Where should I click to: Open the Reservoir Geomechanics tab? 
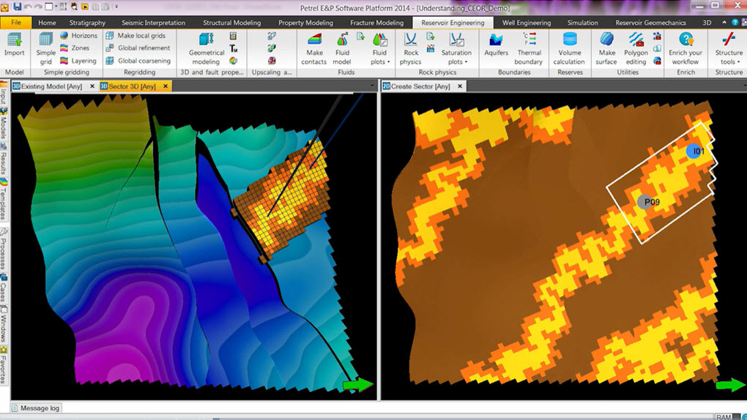[650, 23]
